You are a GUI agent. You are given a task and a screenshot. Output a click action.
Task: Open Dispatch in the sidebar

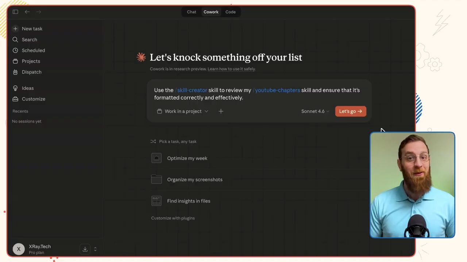27,72
